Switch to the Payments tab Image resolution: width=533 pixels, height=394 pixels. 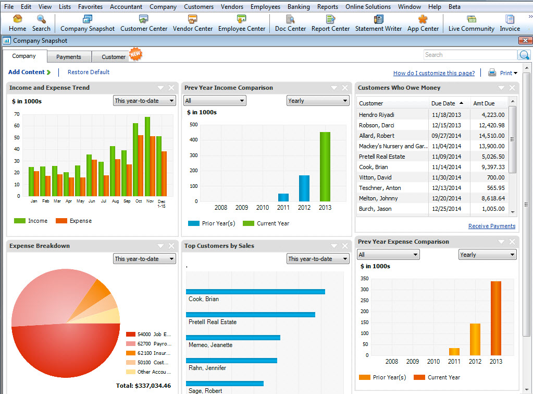point(69,57)
